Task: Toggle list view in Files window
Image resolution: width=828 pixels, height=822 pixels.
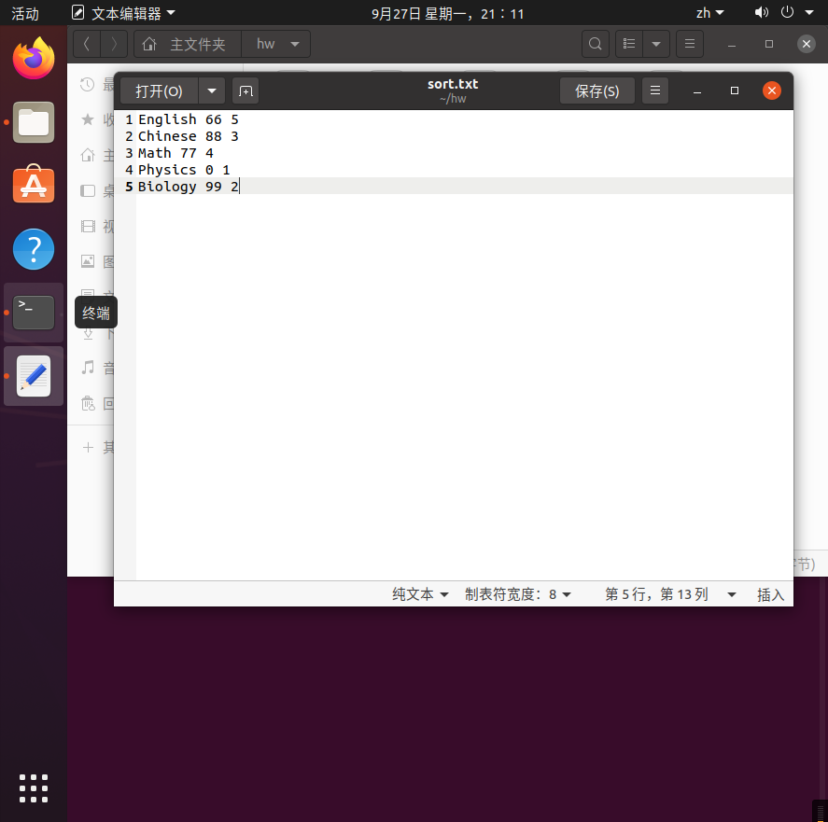Action: [629, 44]
